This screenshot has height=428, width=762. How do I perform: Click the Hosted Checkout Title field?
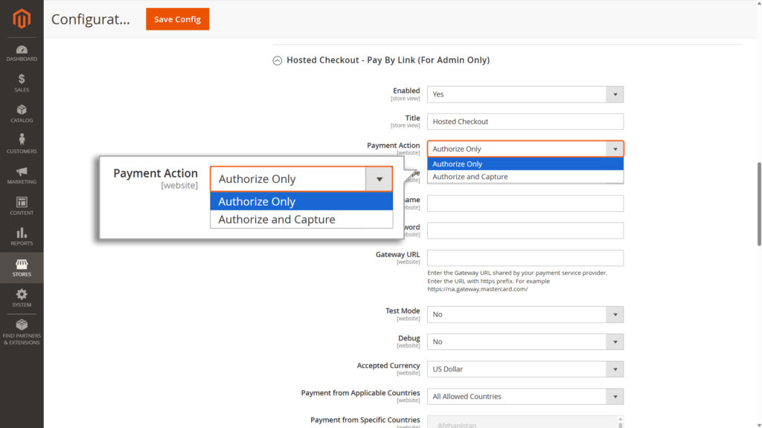[x=525, y=121]
